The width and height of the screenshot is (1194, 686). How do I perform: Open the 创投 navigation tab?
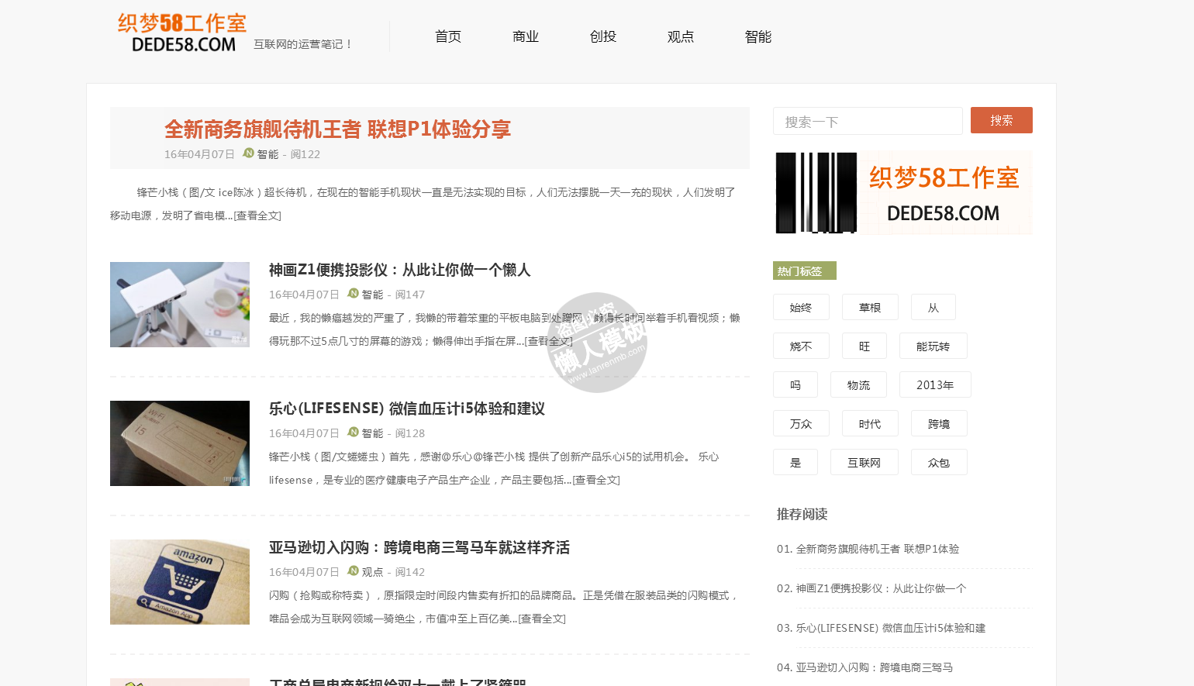[602, 36]
